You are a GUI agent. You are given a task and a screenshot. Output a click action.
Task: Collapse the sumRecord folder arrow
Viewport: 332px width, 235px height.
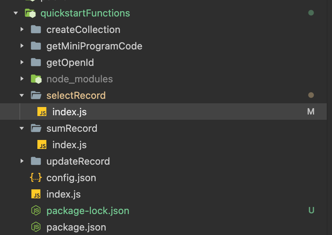click(x=22, y=128)
